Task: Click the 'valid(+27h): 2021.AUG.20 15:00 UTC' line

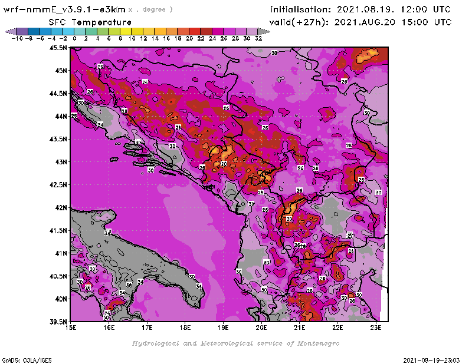Action: (360, 22)
